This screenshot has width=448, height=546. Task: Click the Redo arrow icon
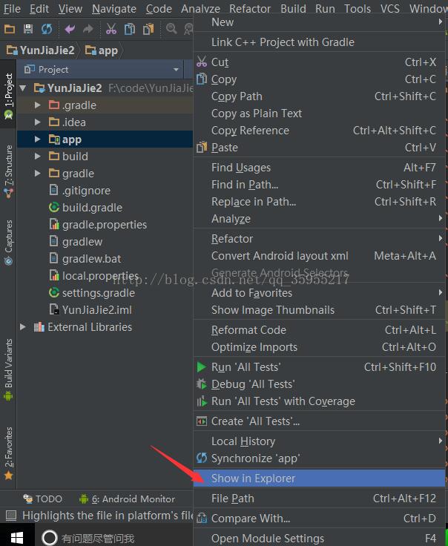88,29
